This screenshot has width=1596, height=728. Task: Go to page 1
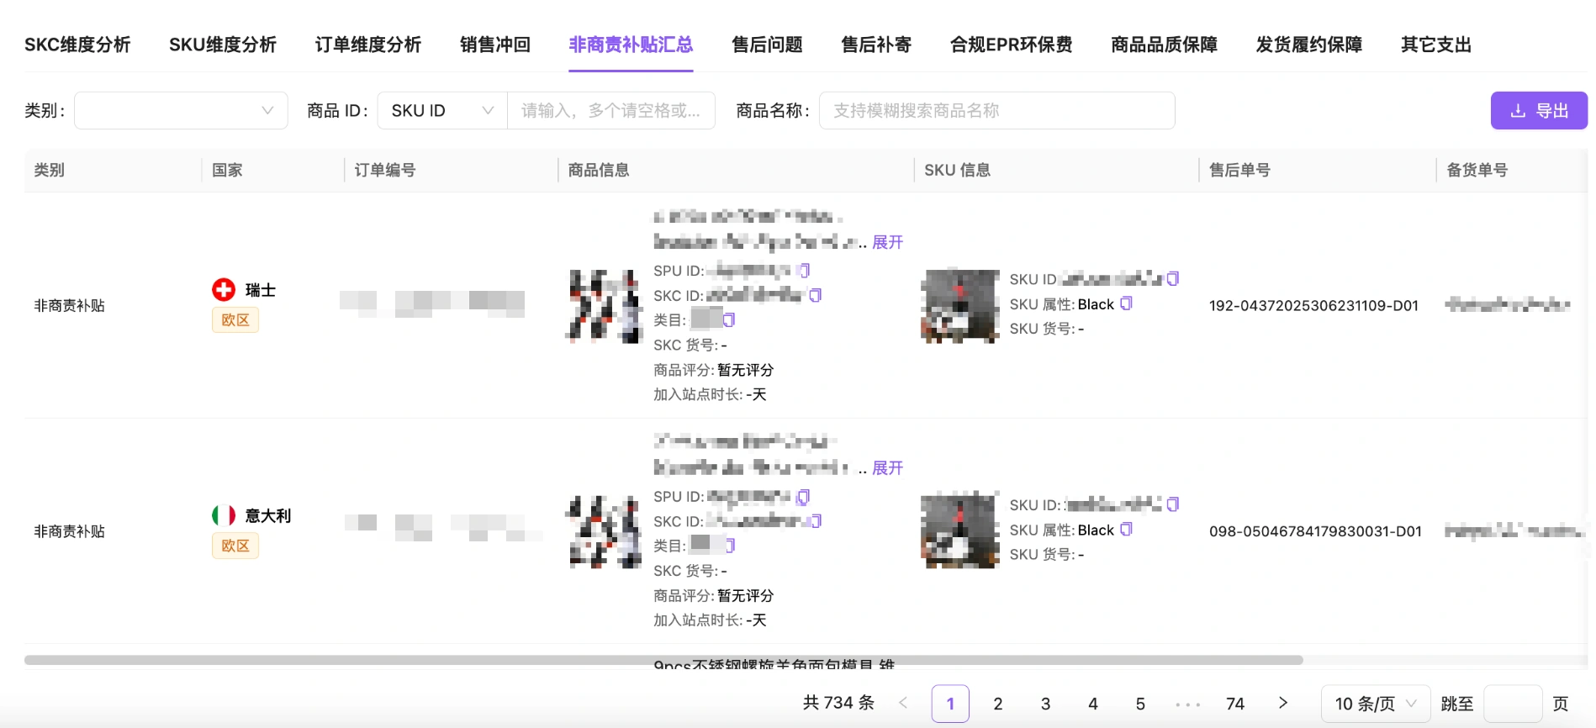coord(950,704)
